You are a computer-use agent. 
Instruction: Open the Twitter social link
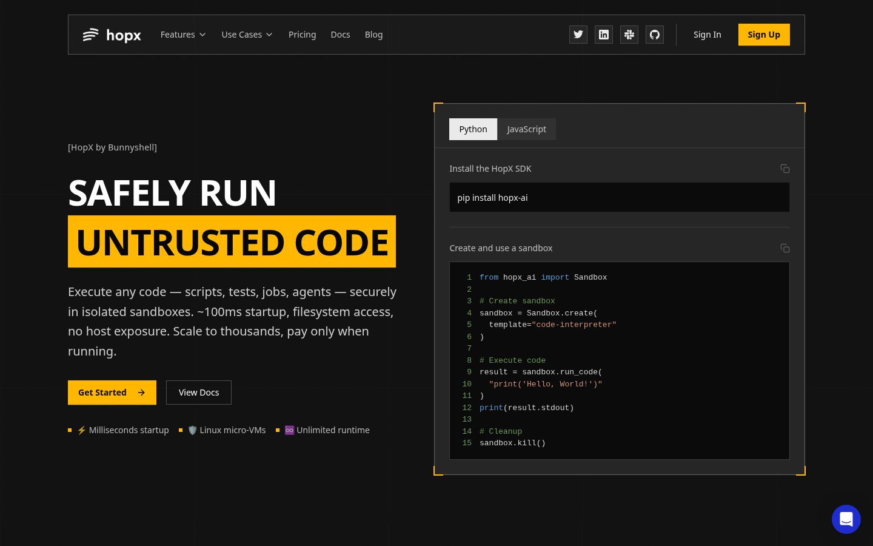coord(578,35)
